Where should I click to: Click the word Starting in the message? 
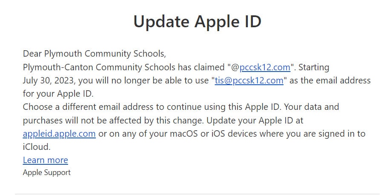point(314,67)
